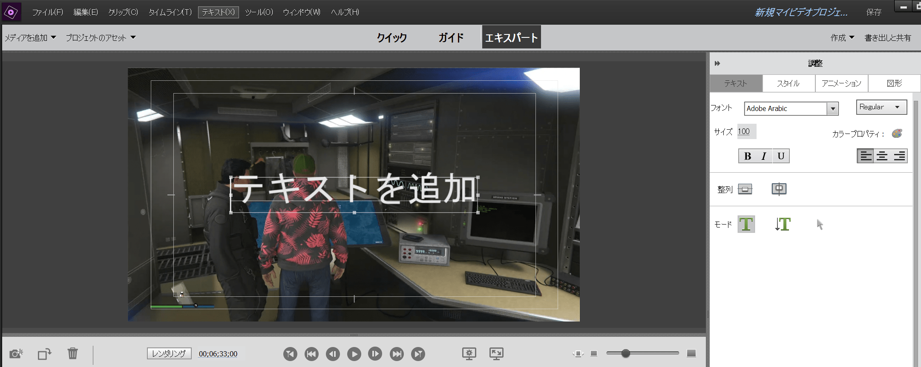Click the fullscreen preview monitor icon
This screenshot has width=921, height=367.
[x=496, y=353]
